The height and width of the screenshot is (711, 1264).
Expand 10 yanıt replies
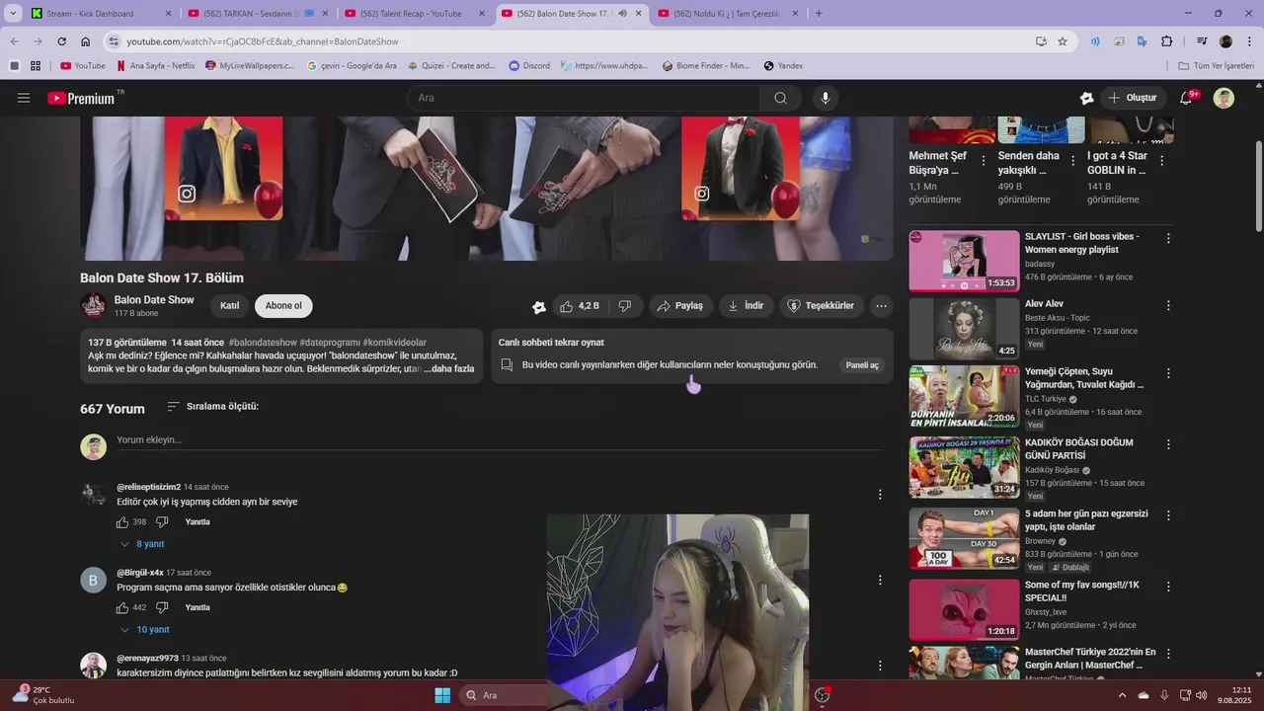coord(144,630)
